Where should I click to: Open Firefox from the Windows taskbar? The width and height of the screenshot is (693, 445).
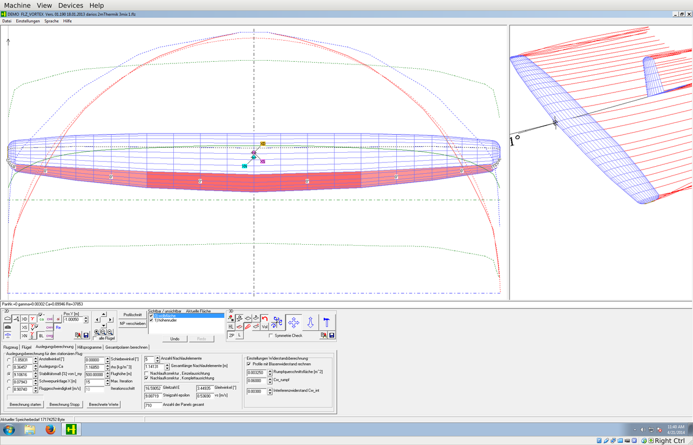click(50, 430)
